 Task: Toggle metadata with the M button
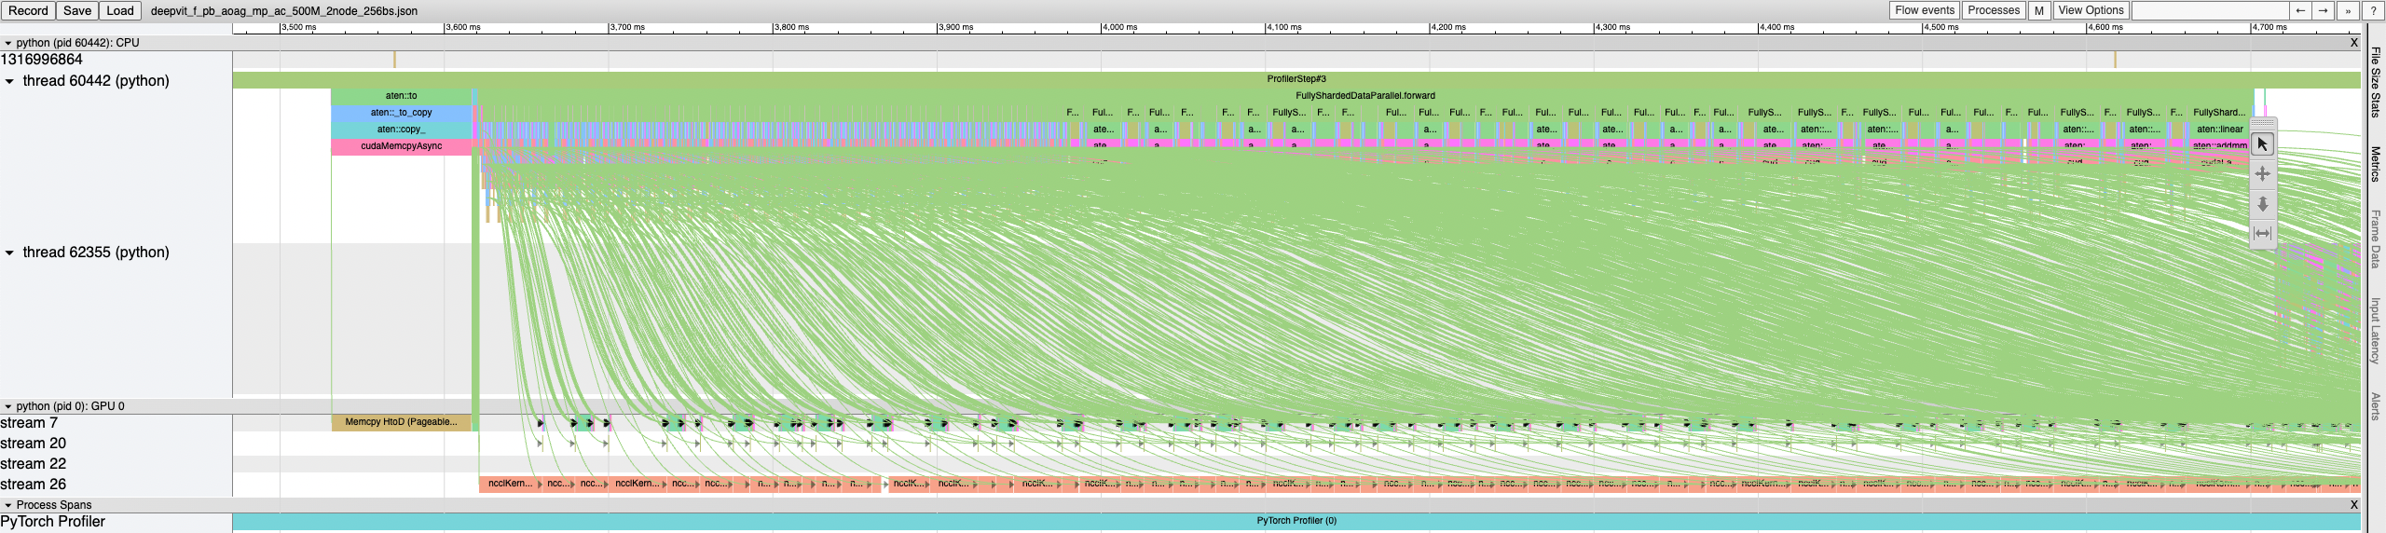2039,10
